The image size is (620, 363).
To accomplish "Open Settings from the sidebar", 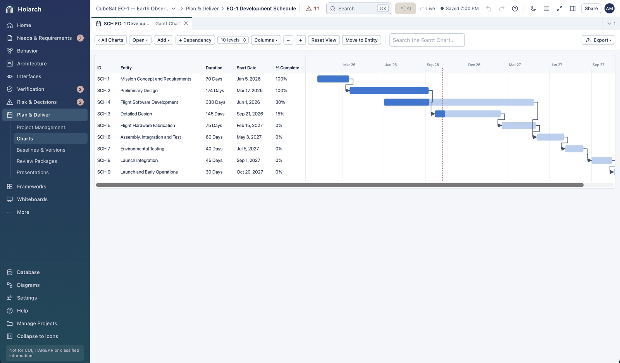I will (x=45, y=298).
